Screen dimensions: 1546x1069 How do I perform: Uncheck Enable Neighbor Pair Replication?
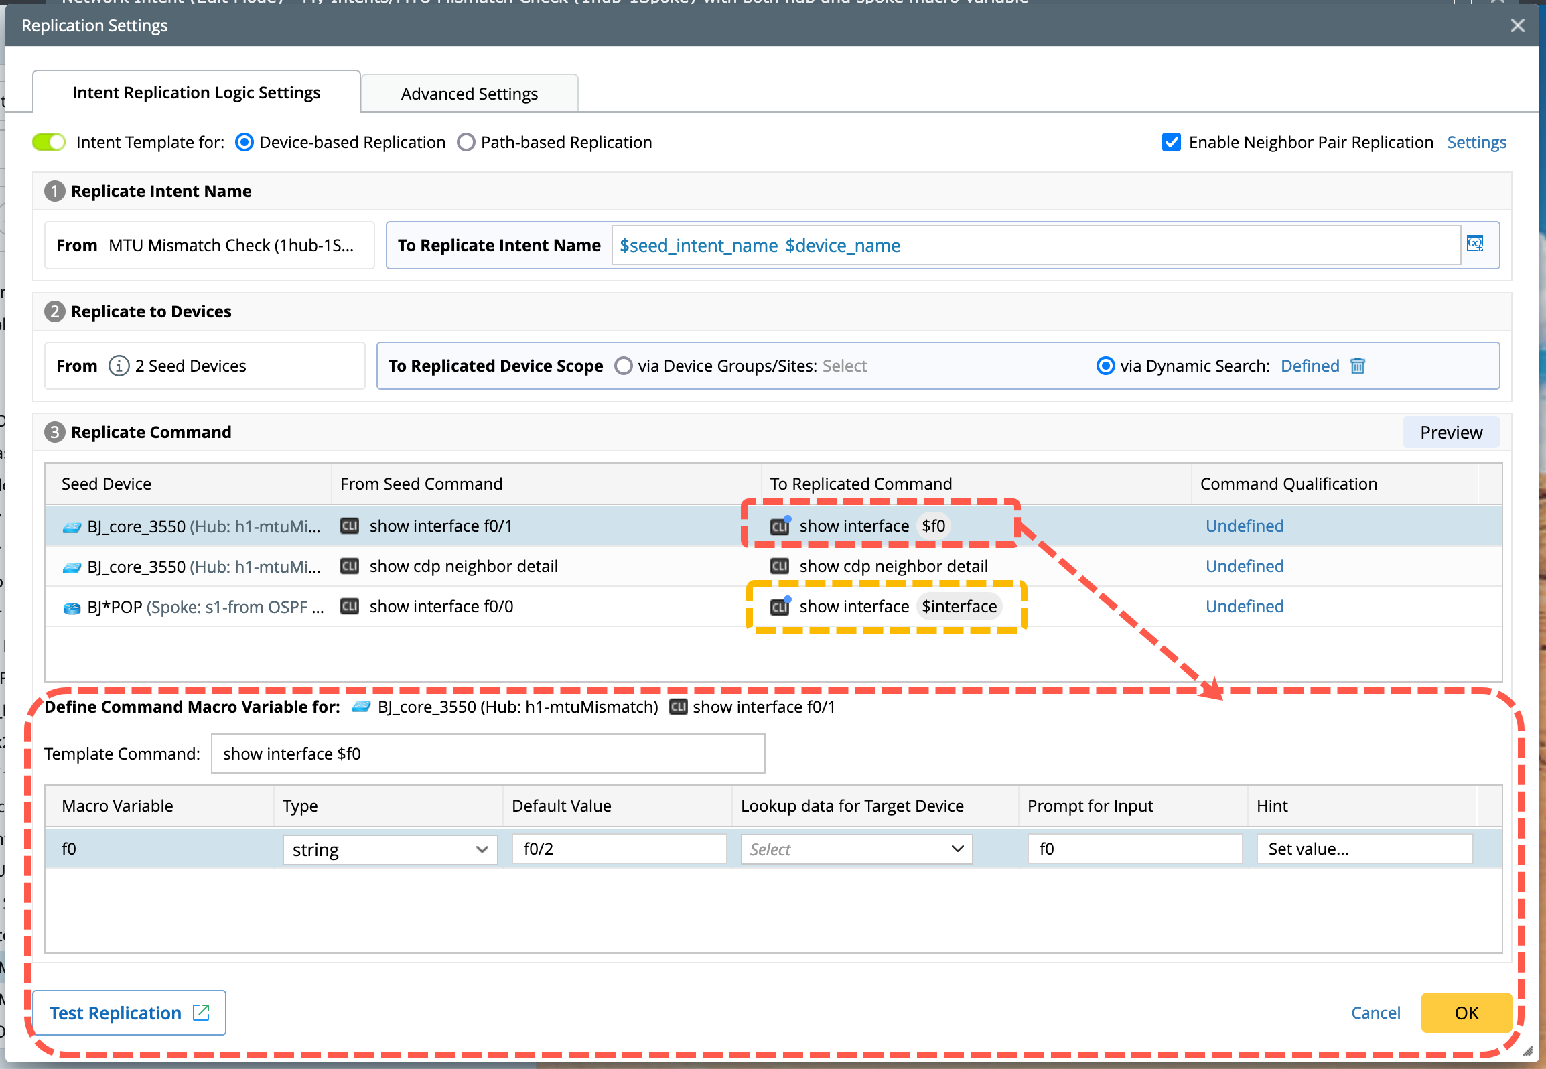tap(1171, 142)
